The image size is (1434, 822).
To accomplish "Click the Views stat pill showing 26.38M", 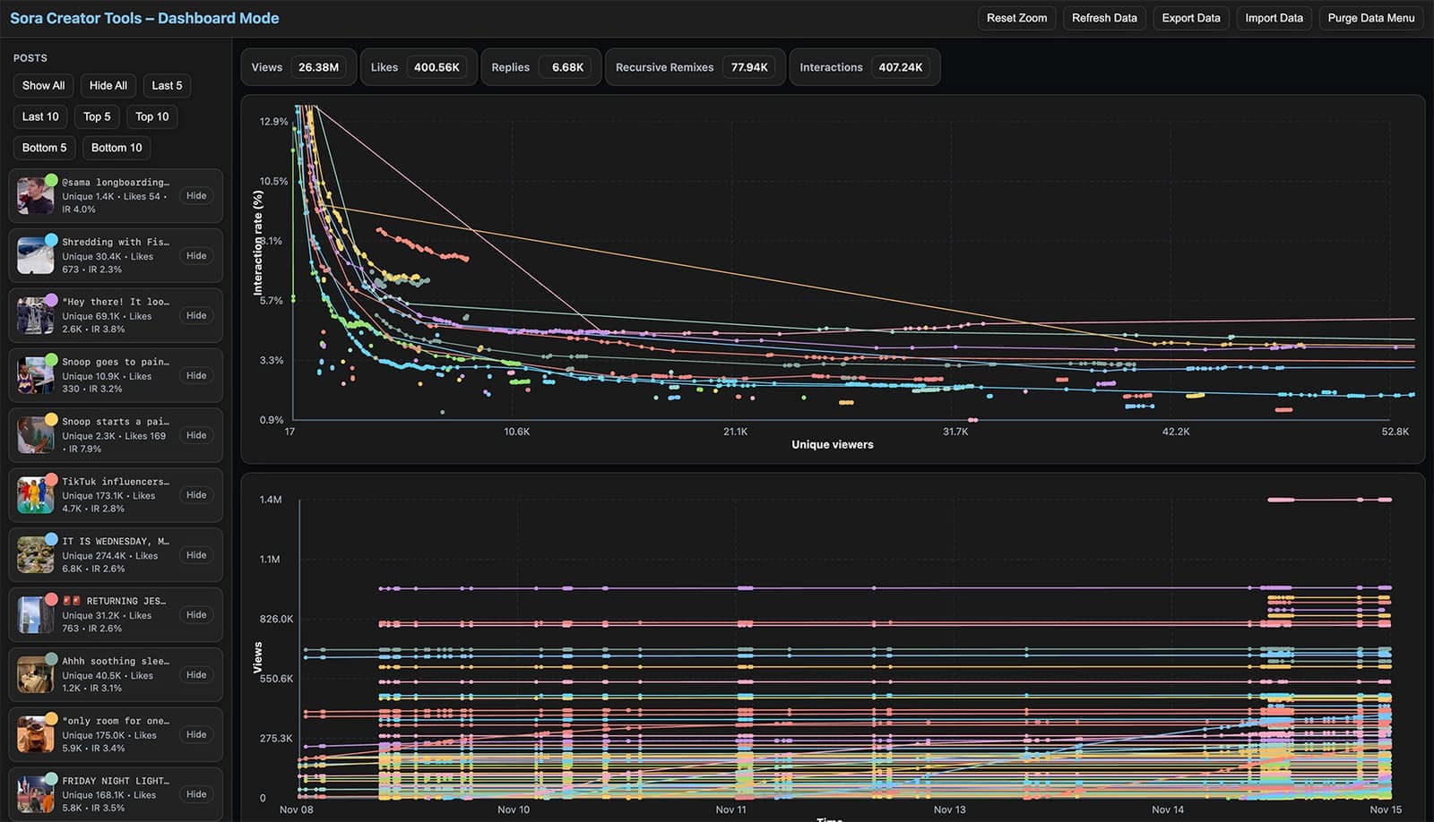I will coord(298,66).
